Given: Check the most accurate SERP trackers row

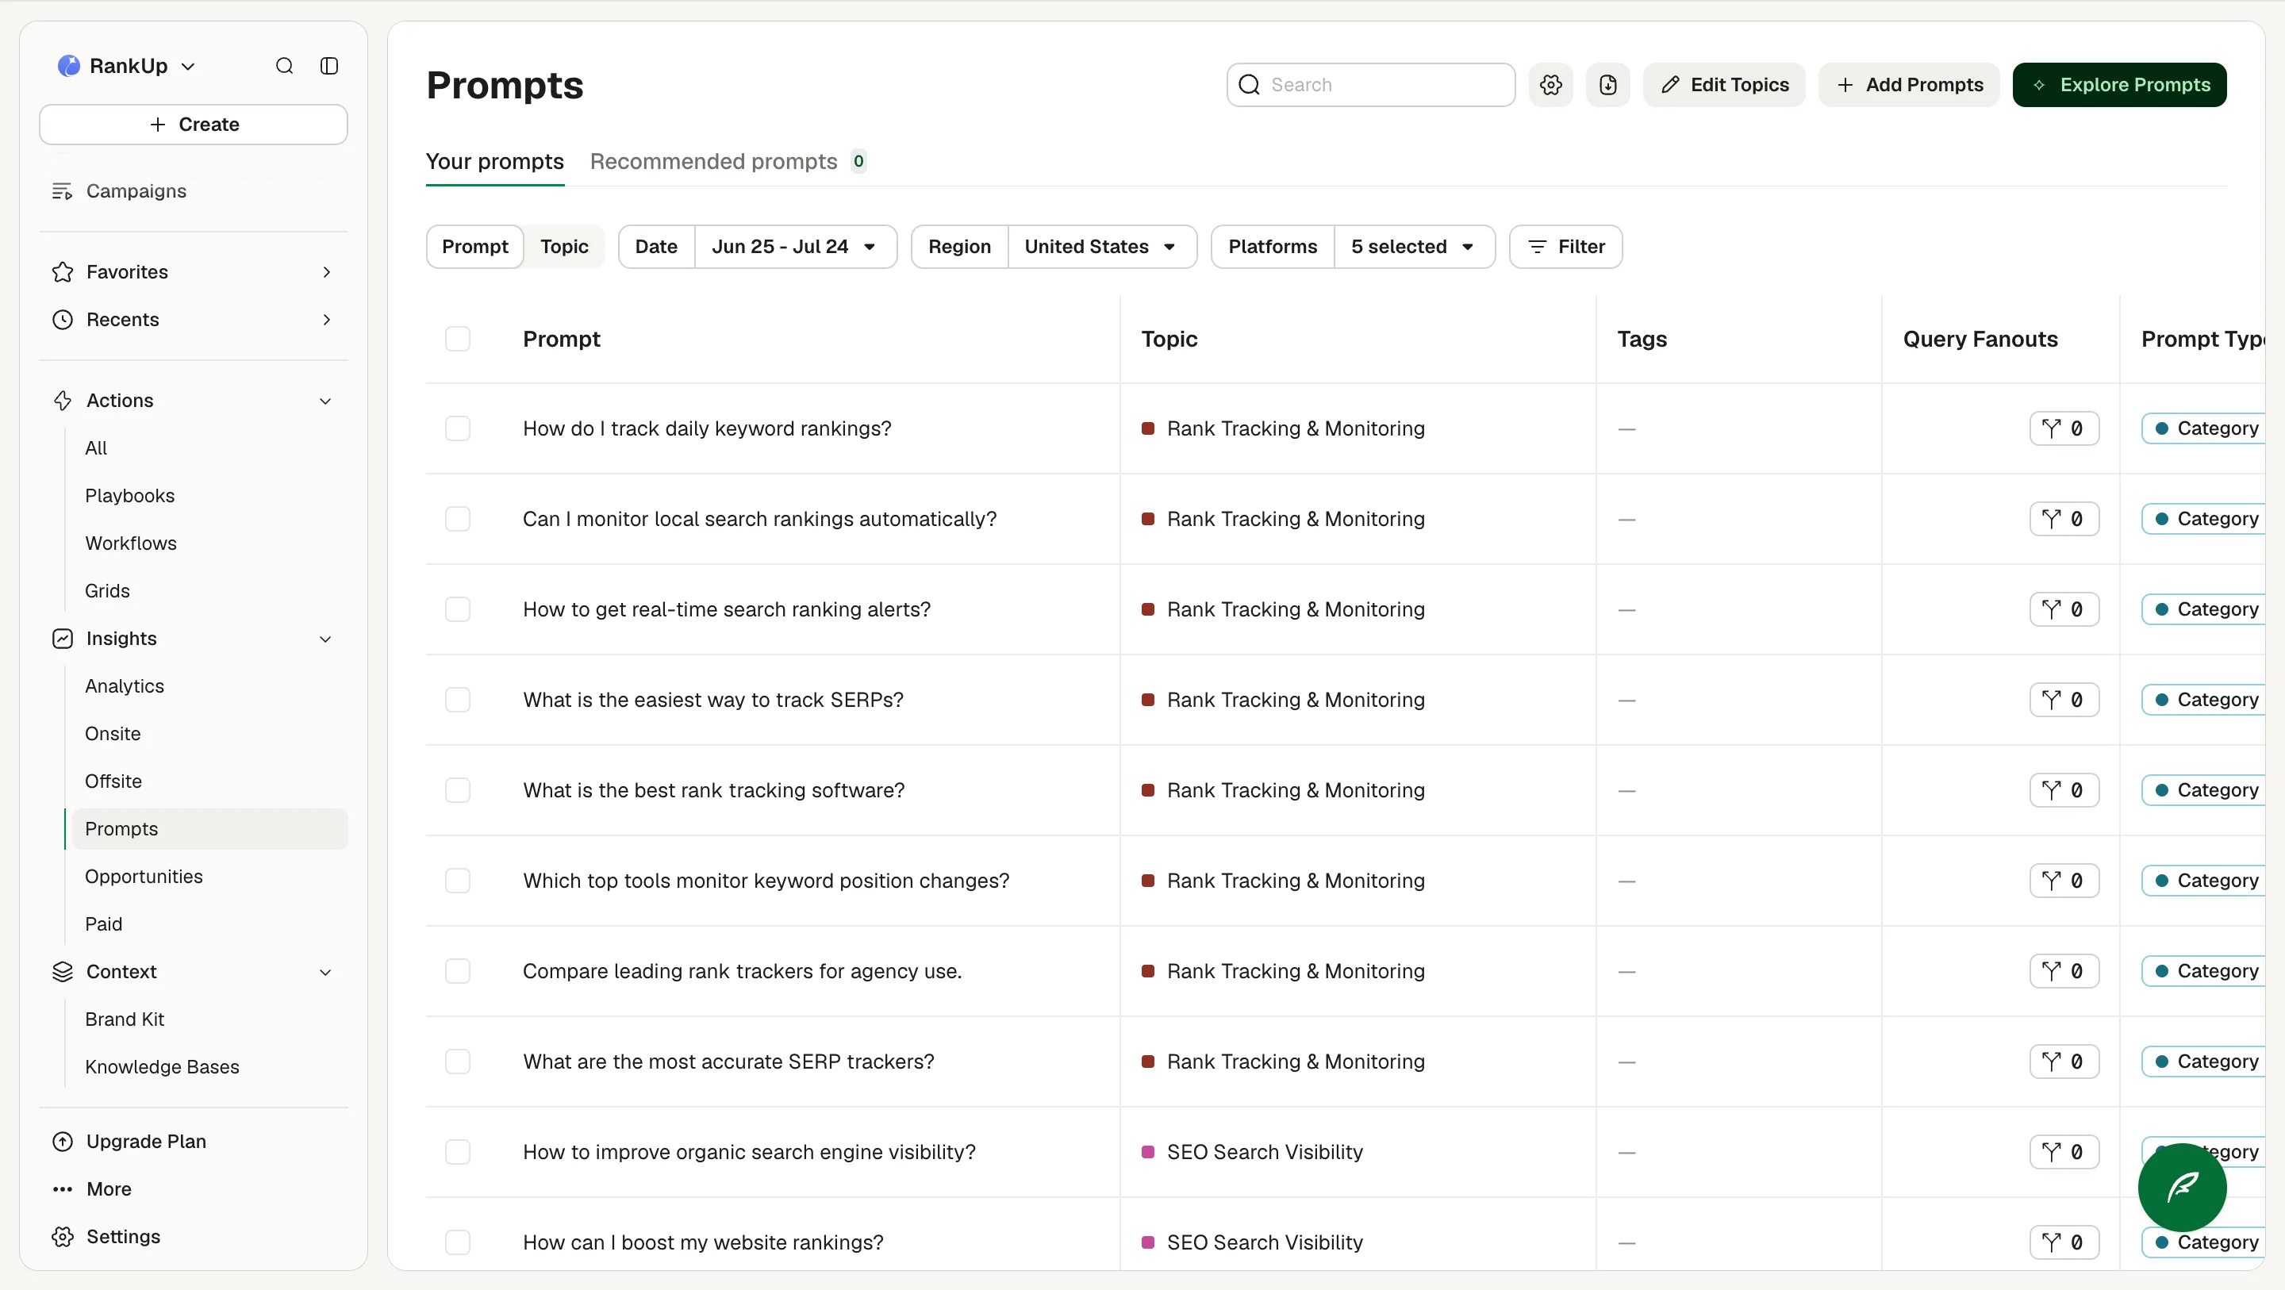Looking at the screenshot, I should [x=457, y=1061].
